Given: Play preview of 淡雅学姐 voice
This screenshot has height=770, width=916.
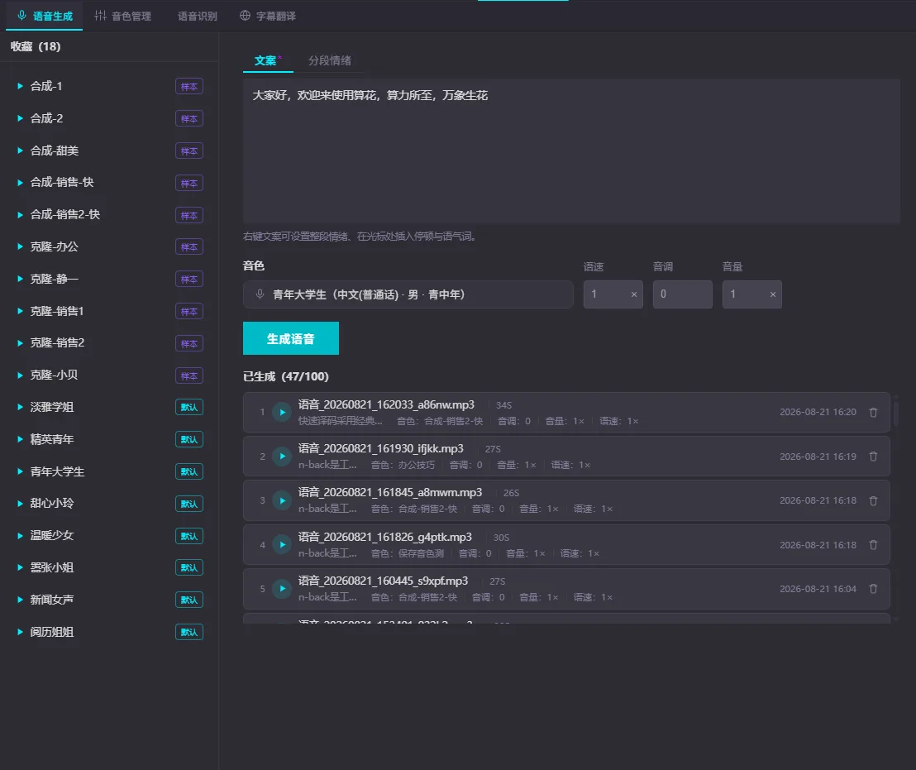Looking at the screenshot, I should tap(20, 407).
